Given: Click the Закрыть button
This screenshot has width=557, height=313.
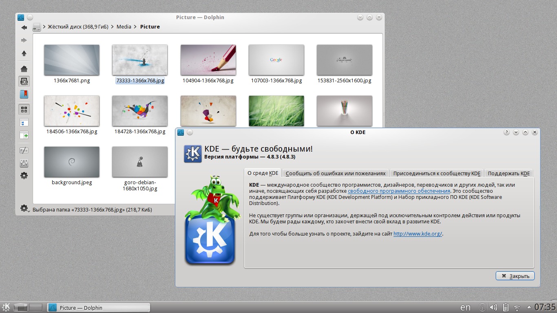Looking at the screenshot, I should coord(515,276).
